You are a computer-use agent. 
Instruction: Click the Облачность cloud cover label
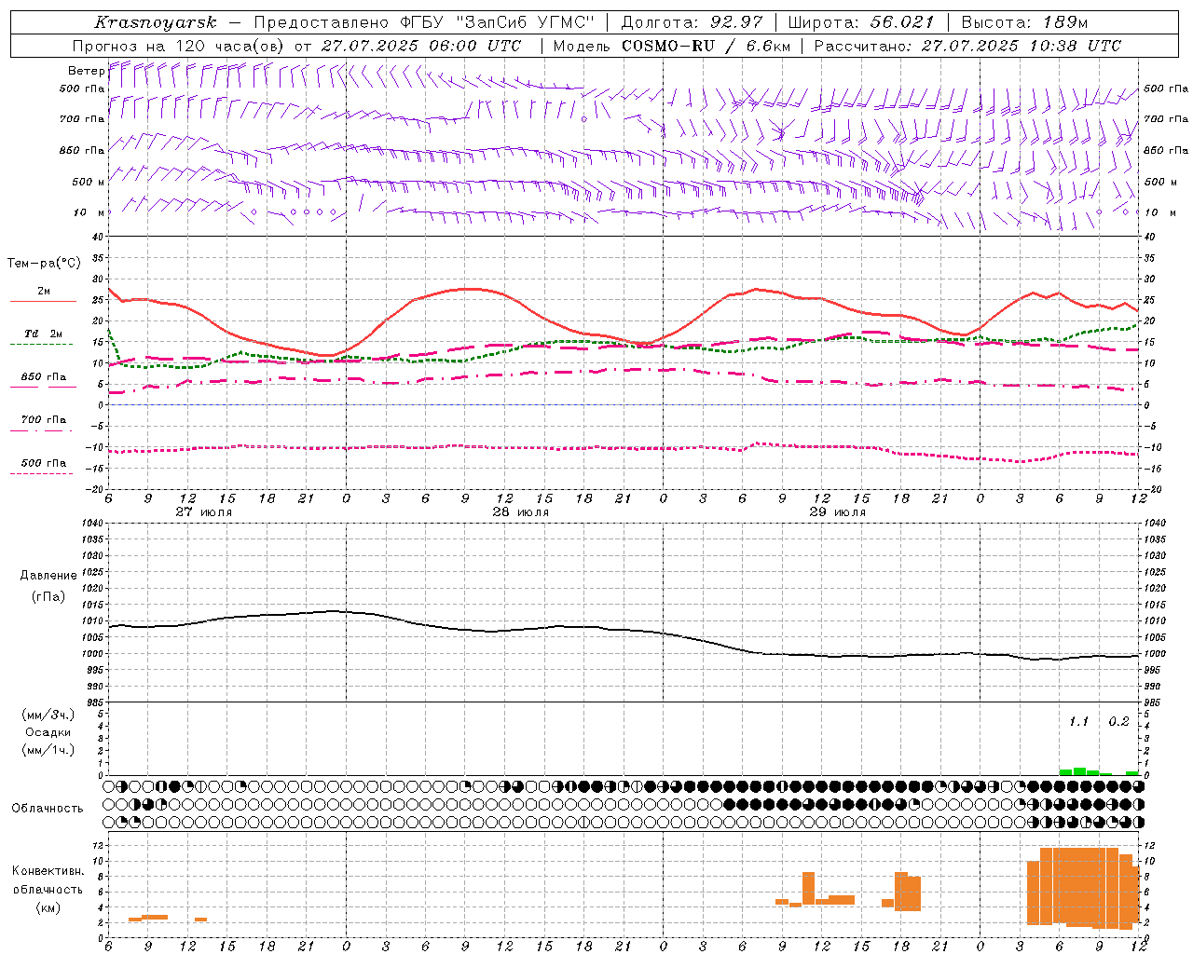coord(48,809)
